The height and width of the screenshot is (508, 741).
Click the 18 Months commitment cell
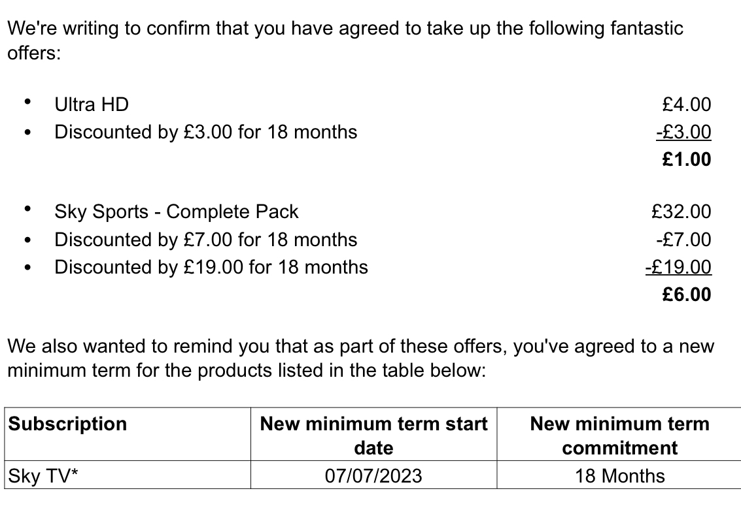pyautogui.click(x=619, y=475)
